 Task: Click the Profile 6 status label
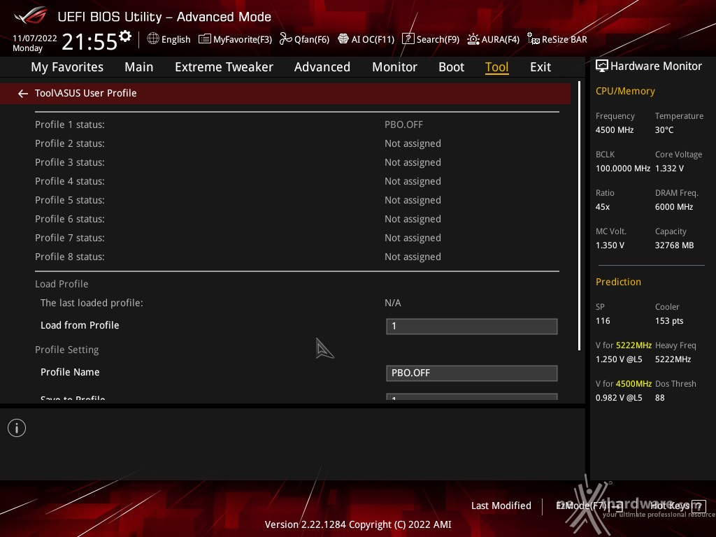click(x=70, y=219)
